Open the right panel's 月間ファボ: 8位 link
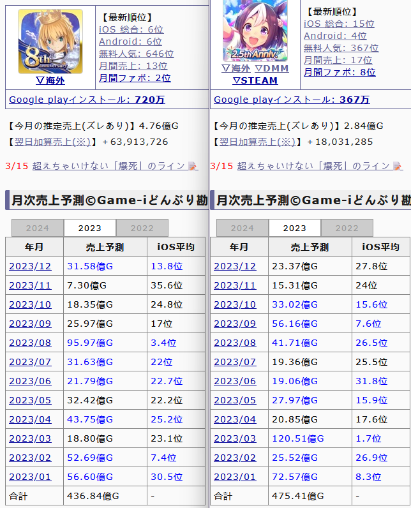Image resolution: width=411 pixels, height=508 pixels. click(340, 72)
